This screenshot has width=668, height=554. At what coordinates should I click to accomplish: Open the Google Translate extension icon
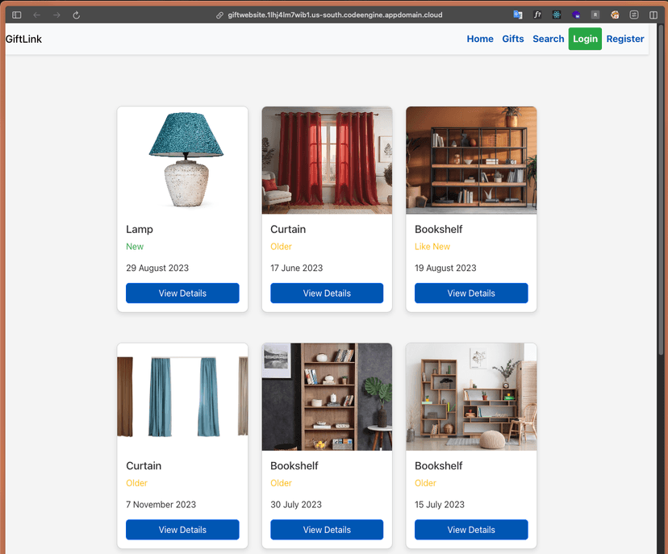(x=518, y=15)
